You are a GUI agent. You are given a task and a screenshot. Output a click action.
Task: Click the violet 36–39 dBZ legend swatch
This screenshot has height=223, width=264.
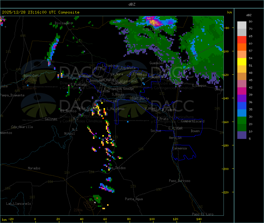(x=242, y=98)
